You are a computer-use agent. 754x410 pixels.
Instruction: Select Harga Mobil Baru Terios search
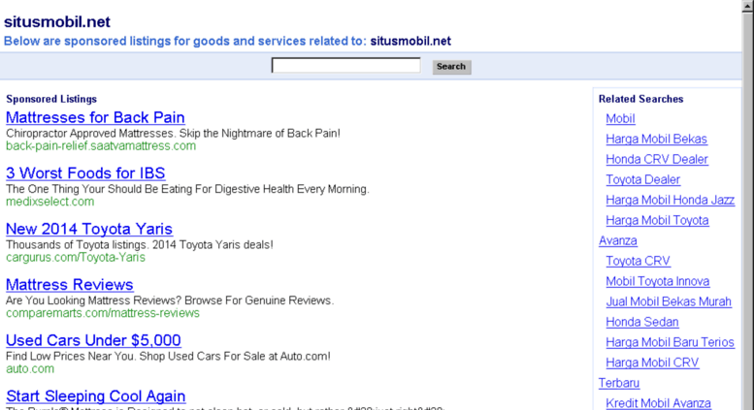tap(670, 342)
